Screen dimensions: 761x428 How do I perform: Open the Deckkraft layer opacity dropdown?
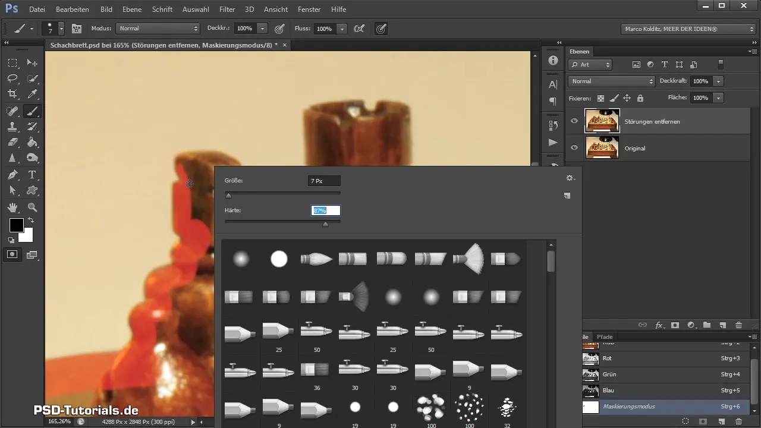pyautogui.click(x=719, y=81)
